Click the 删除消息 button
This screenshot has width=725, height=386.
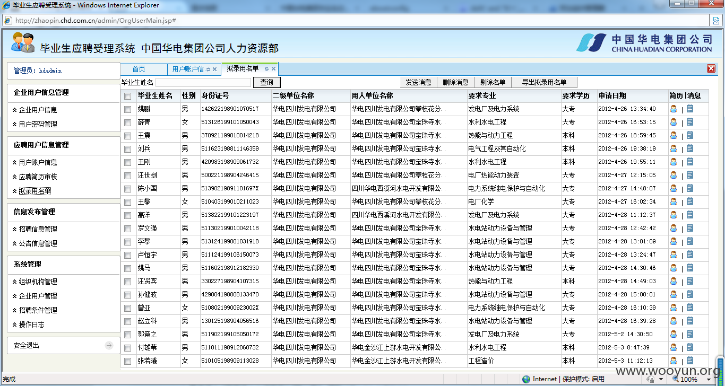(x=455, y=82)
